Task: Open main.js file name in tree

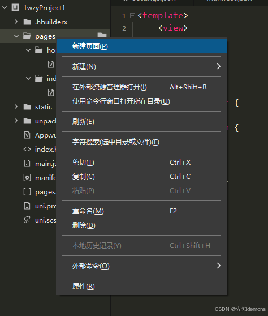Action: (46, 164)
